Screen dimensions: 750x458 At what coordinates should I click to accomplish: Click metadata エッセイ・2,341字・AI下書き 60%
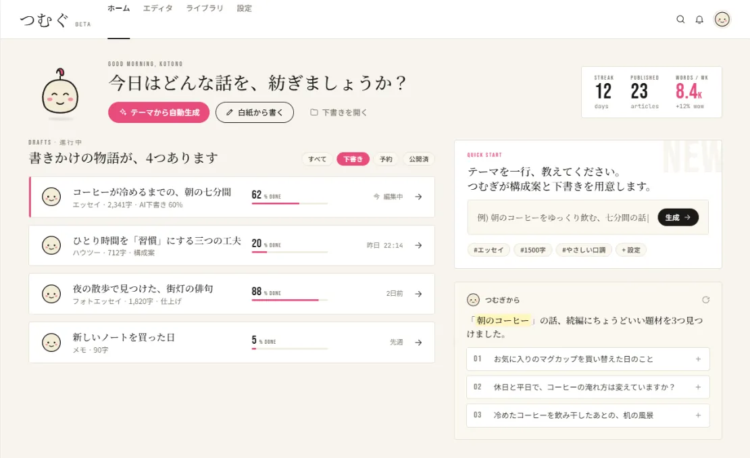(x=128, y=205)
